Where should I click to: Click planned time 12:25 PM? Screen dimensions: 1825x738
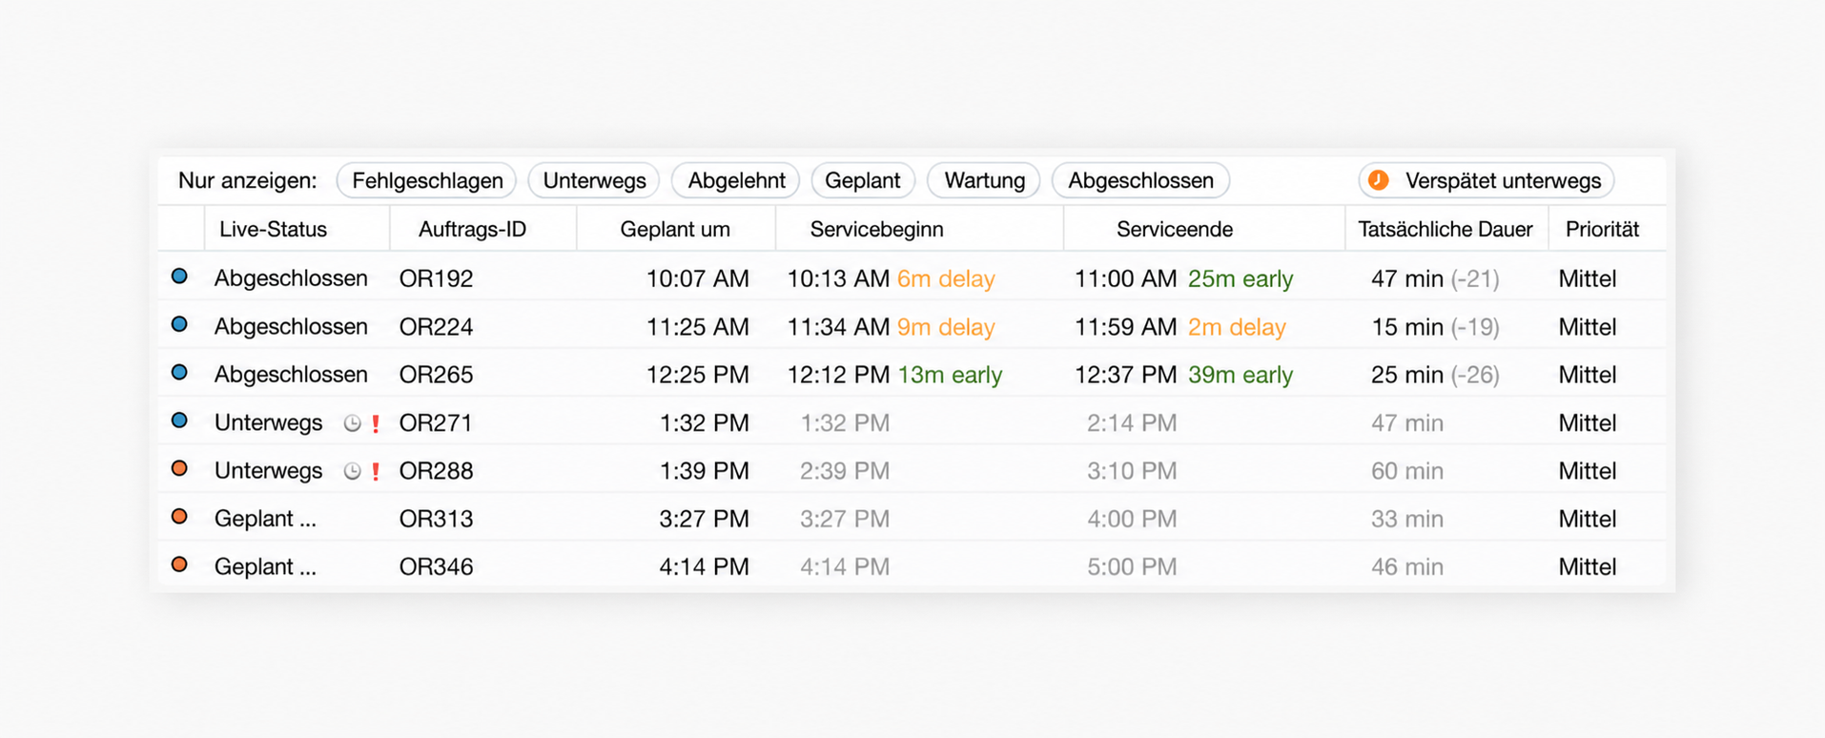[x=698, y=375]
